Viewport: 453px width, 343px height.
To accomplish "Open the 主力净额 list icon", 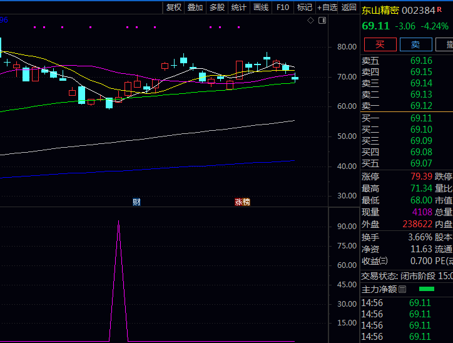I will point(402,289).
